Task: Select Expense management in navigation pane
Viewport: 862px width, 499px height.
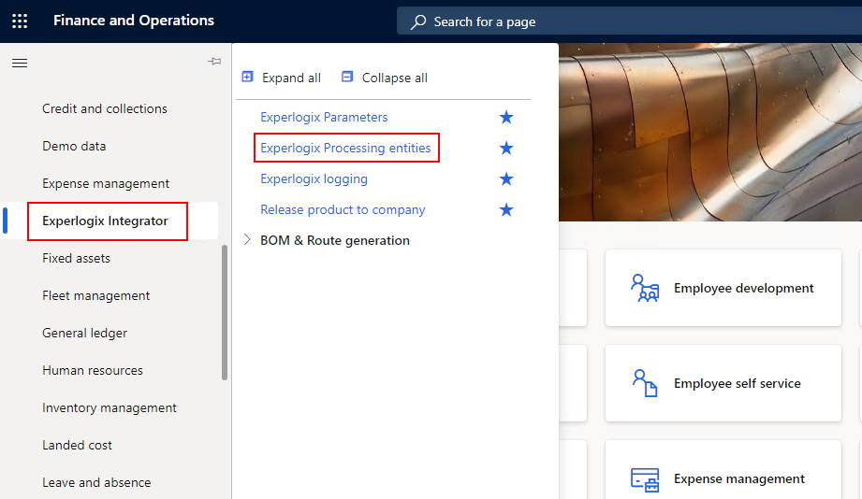Action: pyautogui.click(x=106, y=183)
